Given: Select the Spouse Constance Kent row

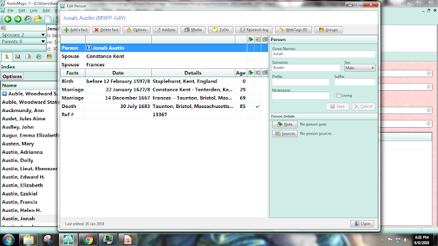Looking at the screenshot, I should 164,56.
